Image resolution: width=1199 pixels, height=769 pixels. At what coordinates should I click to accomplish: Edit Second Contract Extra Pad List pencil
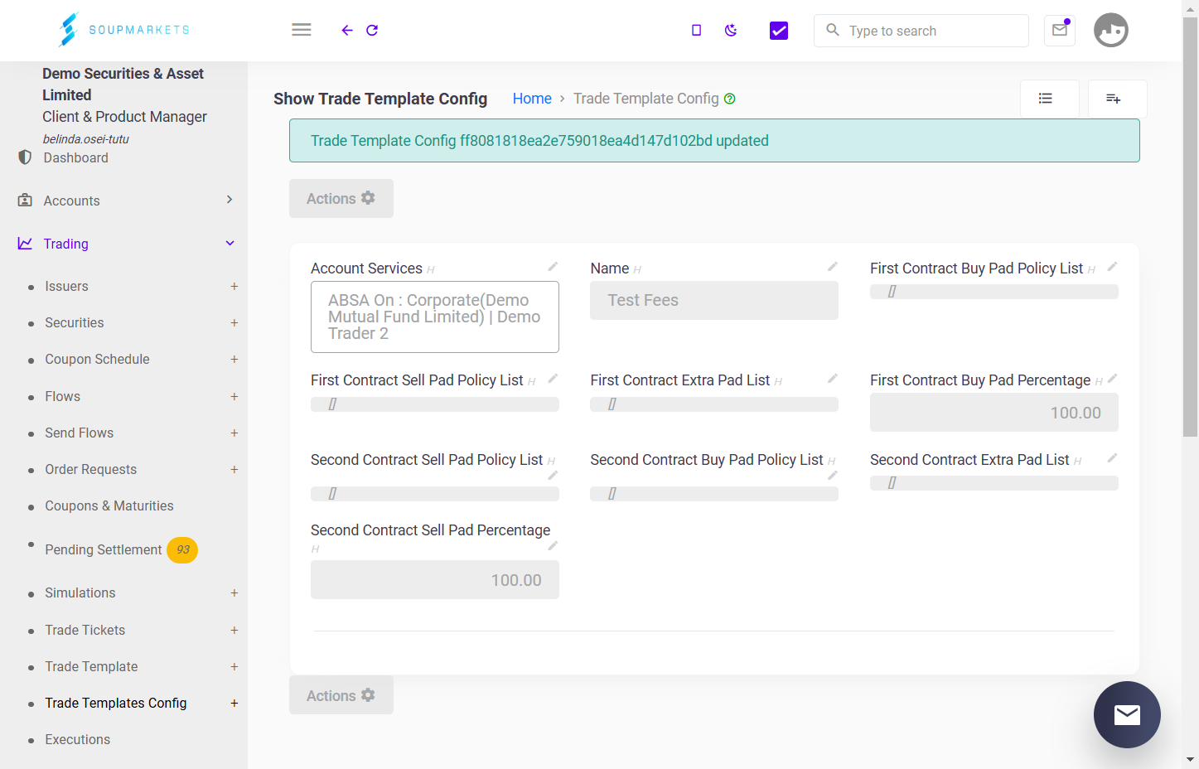pos(1113,458)
